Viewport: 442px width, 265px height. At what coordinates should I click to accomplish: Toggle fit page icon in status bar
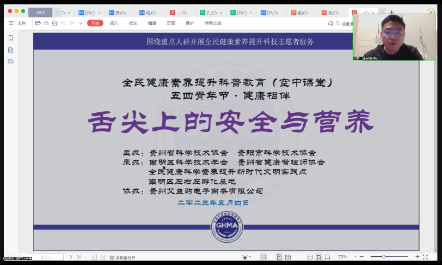point(319,257)
